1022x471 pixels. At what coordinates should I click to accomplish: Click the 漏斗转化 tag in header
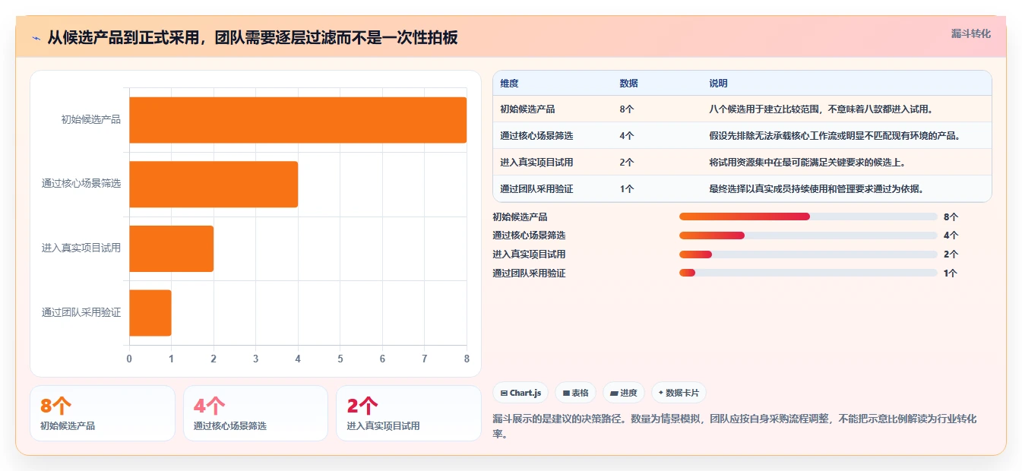coord(971,33)
